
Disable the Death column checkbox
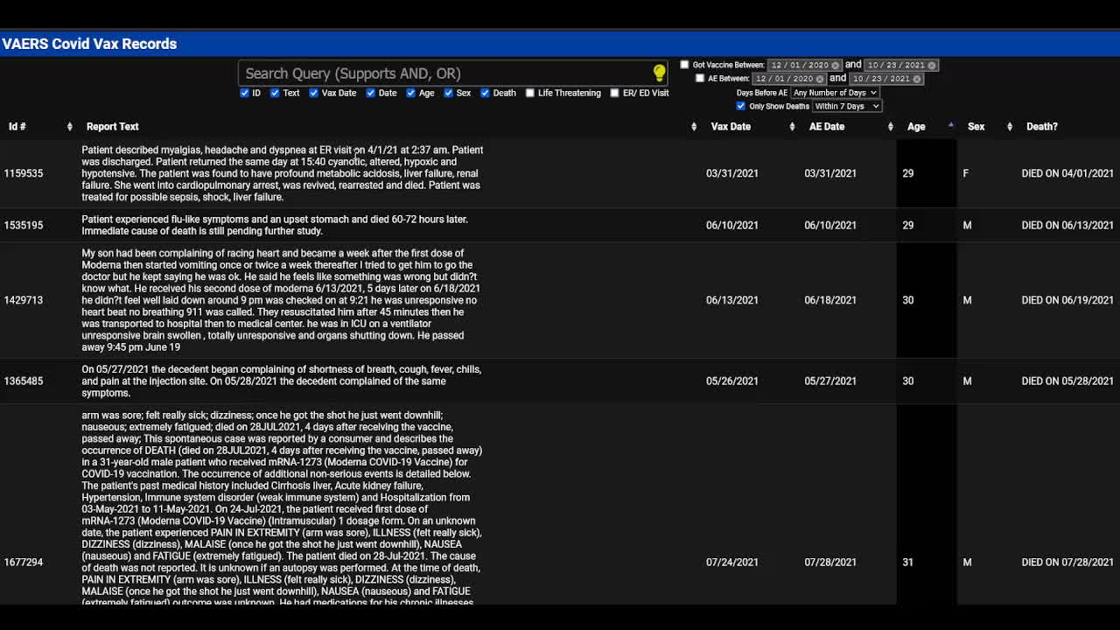coord(485,93)
